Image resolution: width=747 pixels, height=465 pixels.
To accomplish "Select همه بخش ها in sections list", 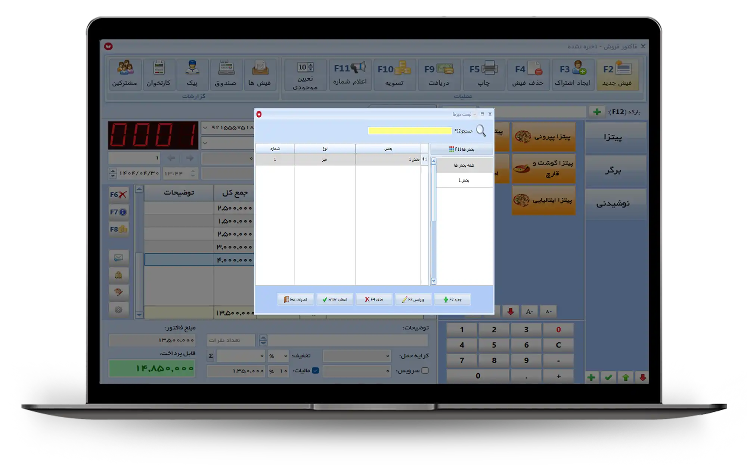I will (x=464, y=165).
